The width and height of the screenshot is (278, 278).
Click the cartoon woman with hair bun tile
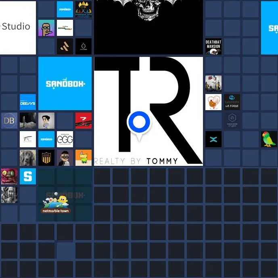pos(46,121)
